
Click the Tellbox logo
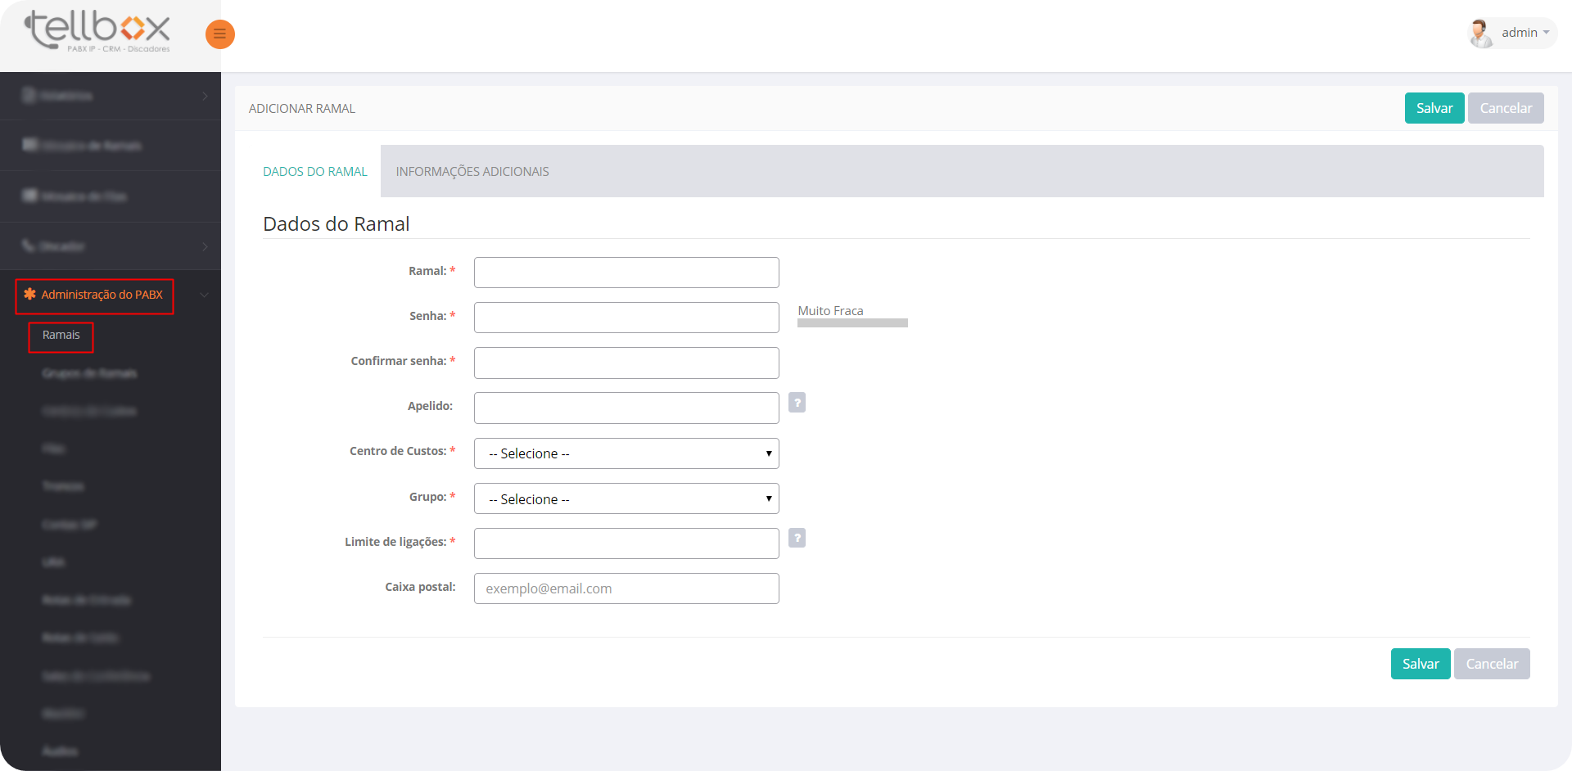click(x=98, y=31)
